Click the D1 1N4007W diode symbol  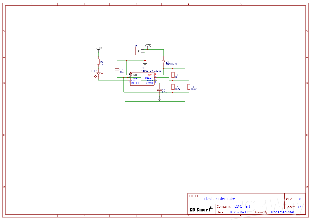(164, 62)
